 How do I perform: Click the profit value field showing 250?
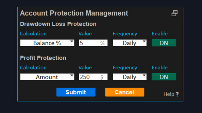[93, 77]
